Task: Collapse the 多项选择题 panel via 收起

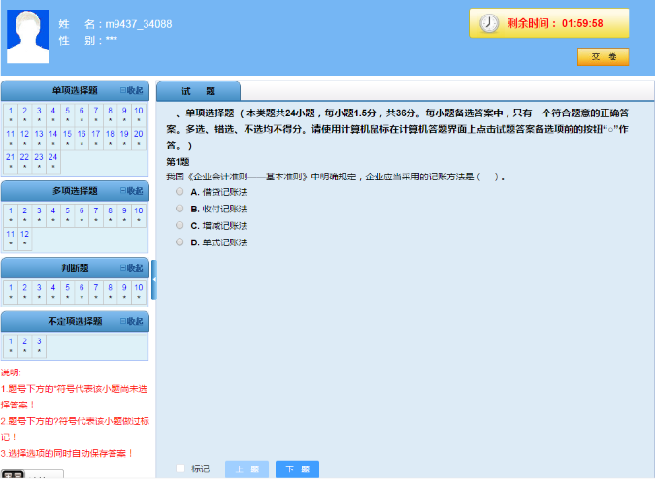Action: pos(132,191)
